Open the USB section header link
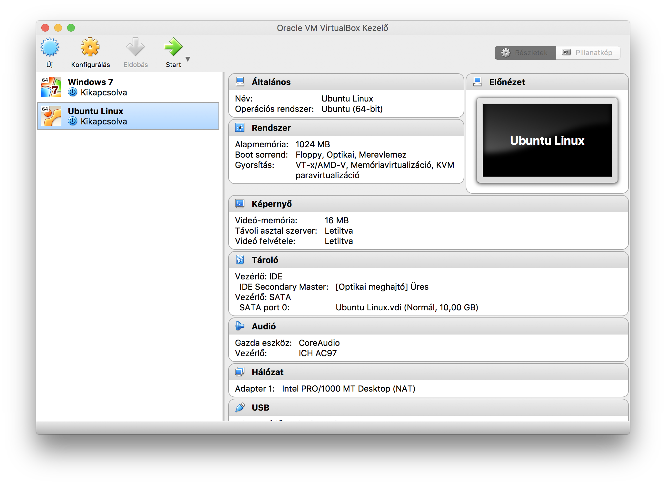This screenshot has width=666, height=486. coord(260,408)
